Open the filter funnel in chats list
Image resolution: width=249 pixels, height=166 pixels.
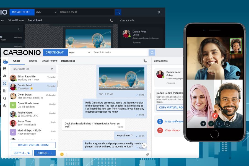tap(52, 69)
